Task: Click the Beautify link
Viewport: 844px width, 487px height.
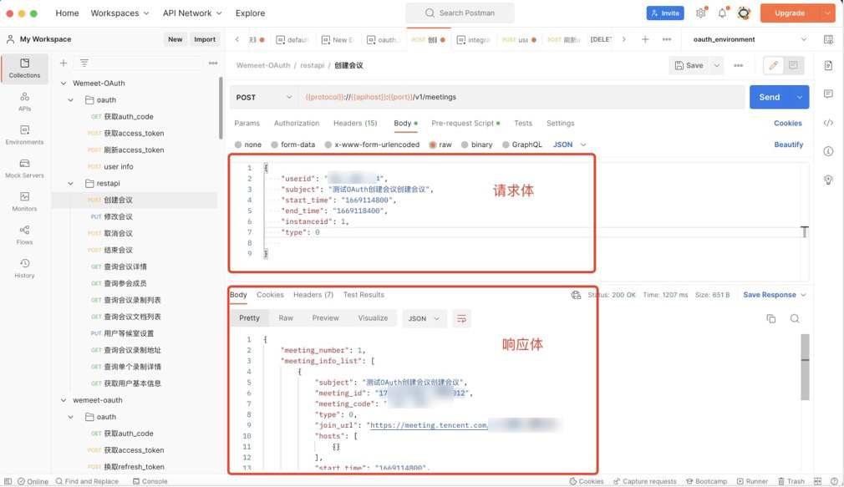Action: [x=789, y=145]
